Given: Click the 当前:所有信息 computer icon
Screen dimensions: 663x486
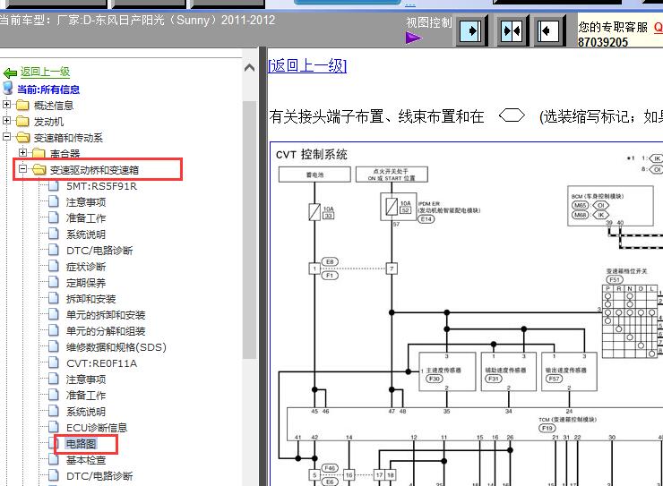Looking at the screenshot, I should click(8, 89).
